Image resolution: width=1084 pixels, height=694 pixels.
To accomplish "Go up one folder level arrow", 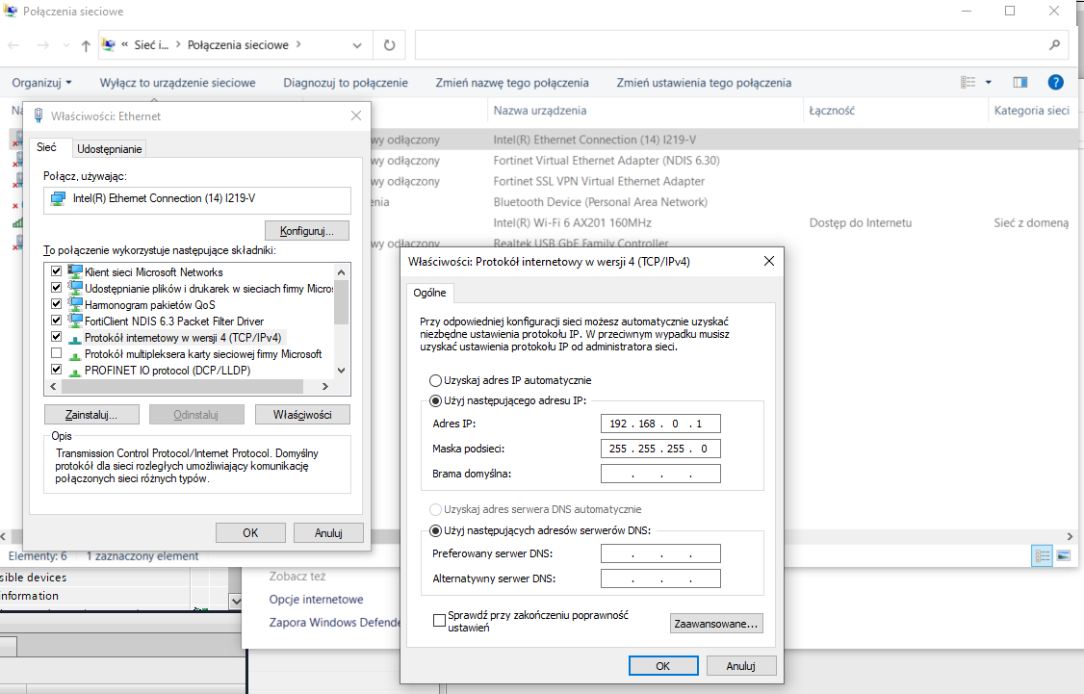I will [86, 45].
